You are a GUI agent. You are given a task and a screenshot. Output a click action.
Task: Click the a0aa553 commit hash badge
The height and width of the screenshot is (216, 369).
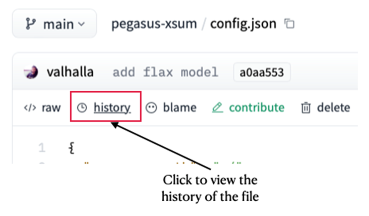point(262,73)
